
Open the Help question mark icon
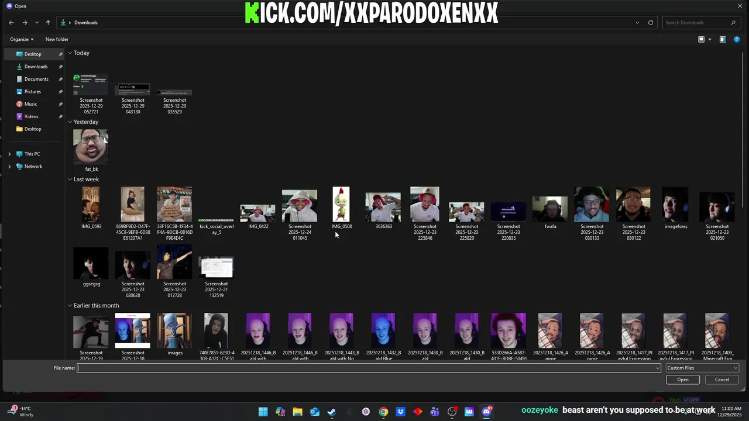pyautogui.click(x=737, y=39)
